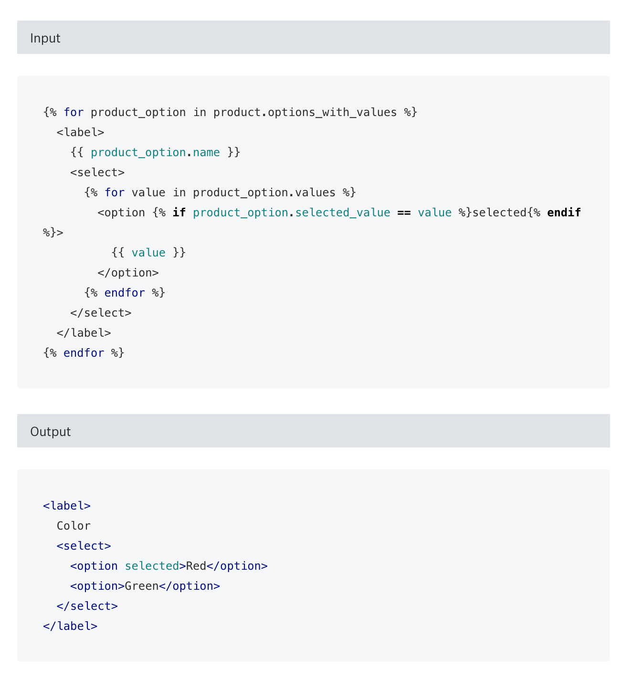
Task: Click the opening <label> tag in Input
Action: [x=80, y=133]
